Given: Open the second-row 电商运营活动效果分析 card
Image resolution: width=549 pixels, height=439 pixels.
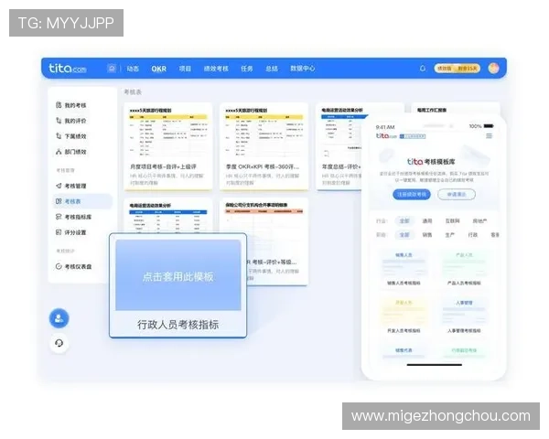Looking at the screenshot, I should pyautogui.click(x=168, y=215).
